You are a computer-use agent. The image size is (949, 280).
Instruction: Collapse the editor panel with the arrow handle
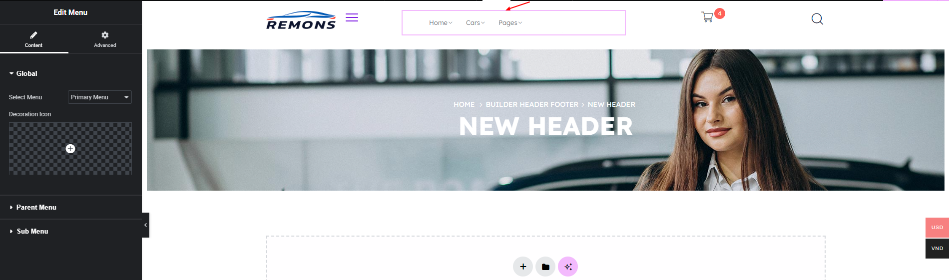pyautogui.click(x=145, y=225)
